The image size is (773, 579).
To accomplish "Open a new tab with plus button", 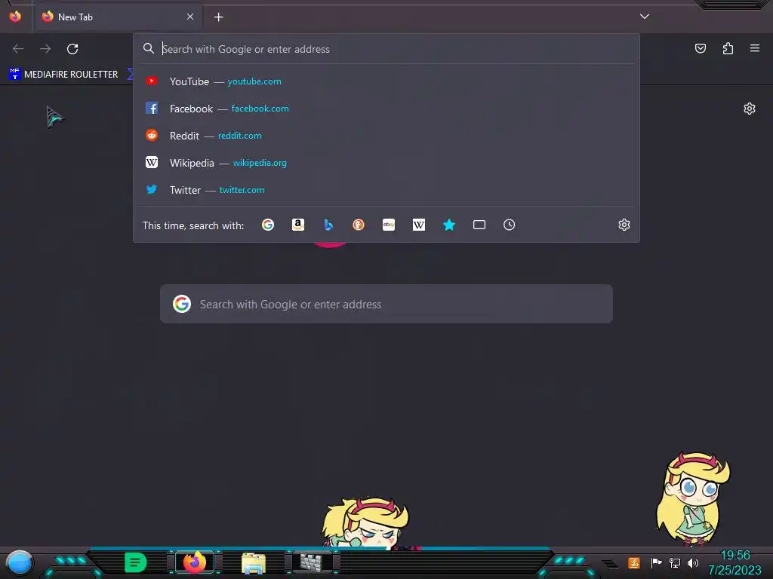I will [218, 17].
